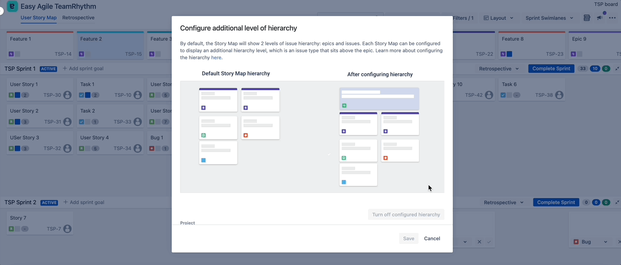Image resolution: width=621 pixels, height=265 pixels.
Task: Click the assignee avatar on TSP-30
Action: click(x=67, y=95)
